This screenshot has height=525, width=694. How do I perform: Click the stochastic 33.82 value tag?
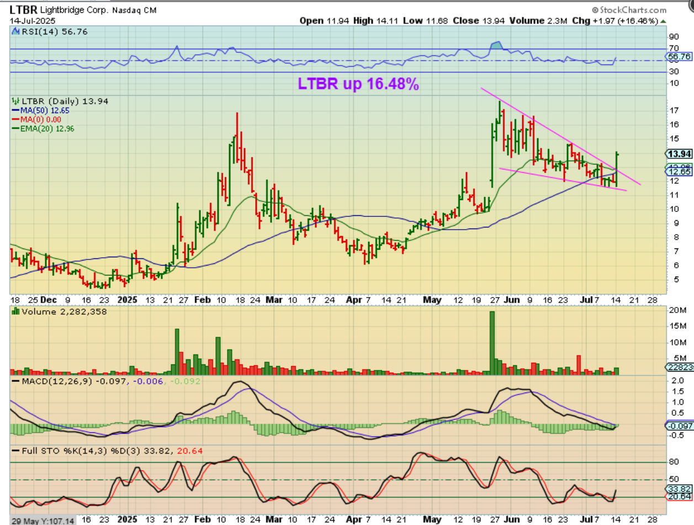679,489
